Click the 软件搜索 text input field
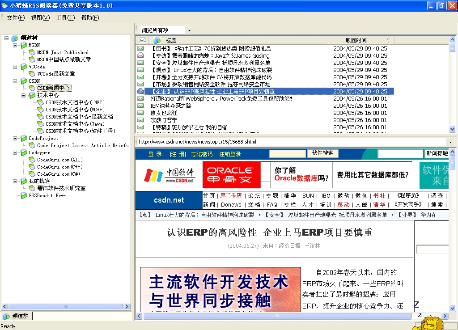The image size is (458, 330). [x=288, y=154]
